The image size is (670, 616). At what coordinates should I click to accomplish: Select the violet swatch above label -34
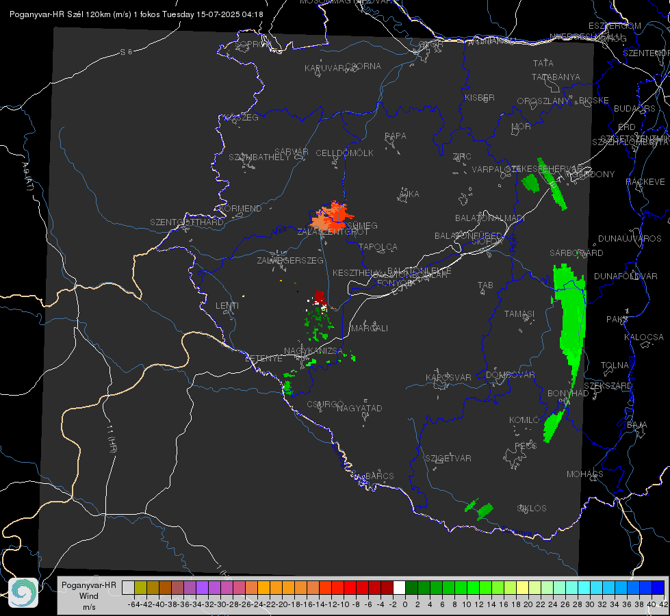coord(202,587)
